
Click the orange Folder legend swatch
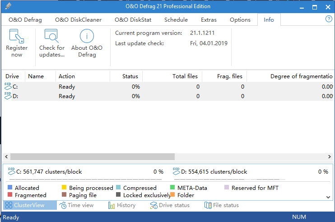point(172,194)
